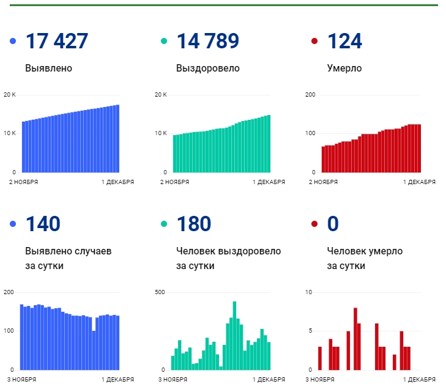The image size is (446, 392).
Task: Open the blue daily detected cases chart
Action: click(70, 337)
